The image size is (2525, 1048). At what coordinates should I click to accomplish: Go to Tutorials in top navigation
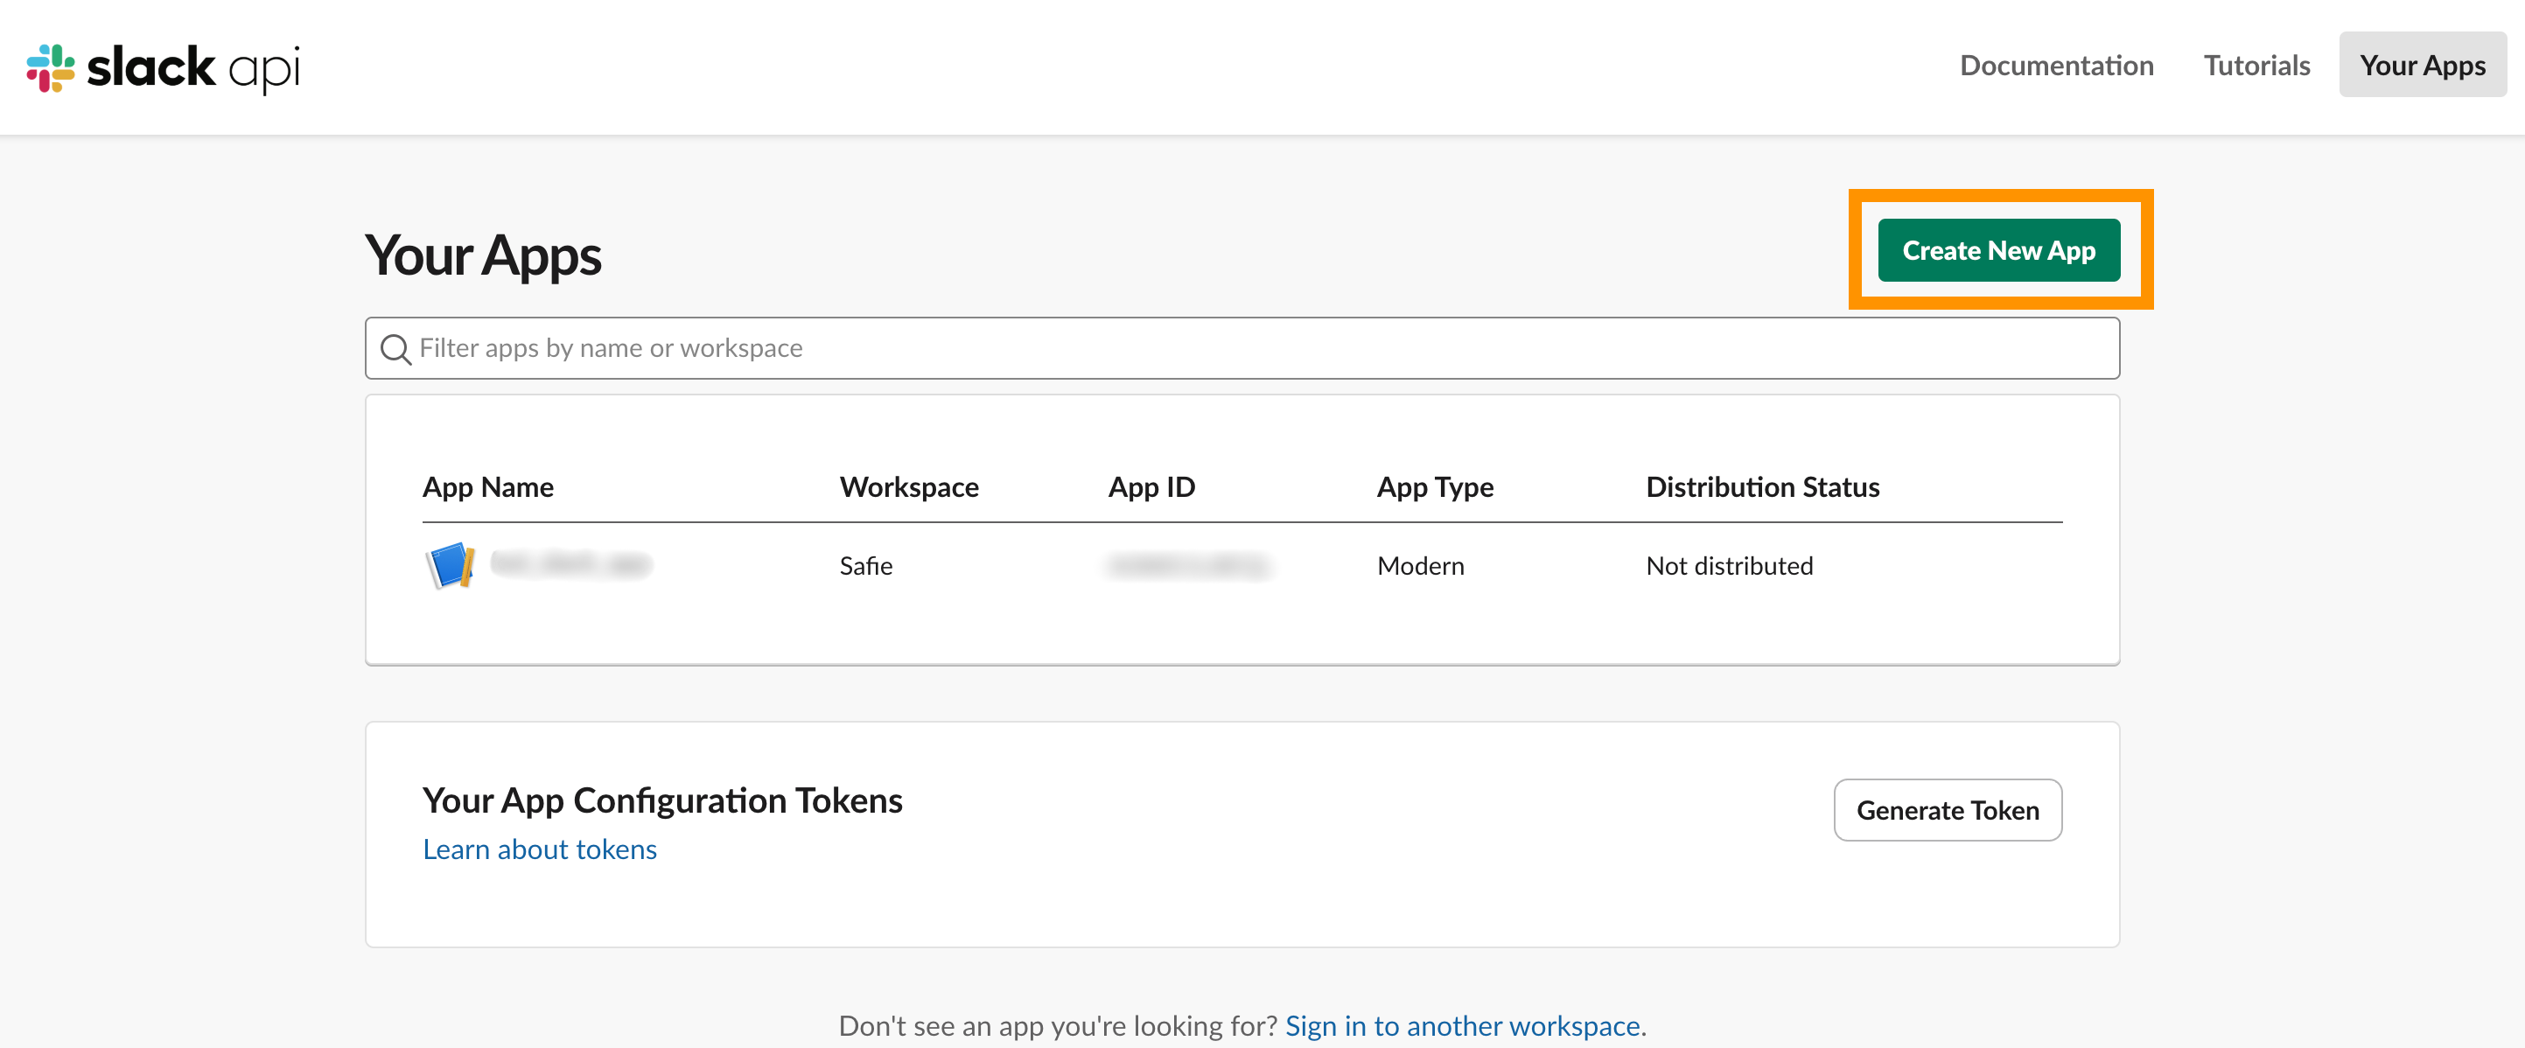coord(2256,65)
